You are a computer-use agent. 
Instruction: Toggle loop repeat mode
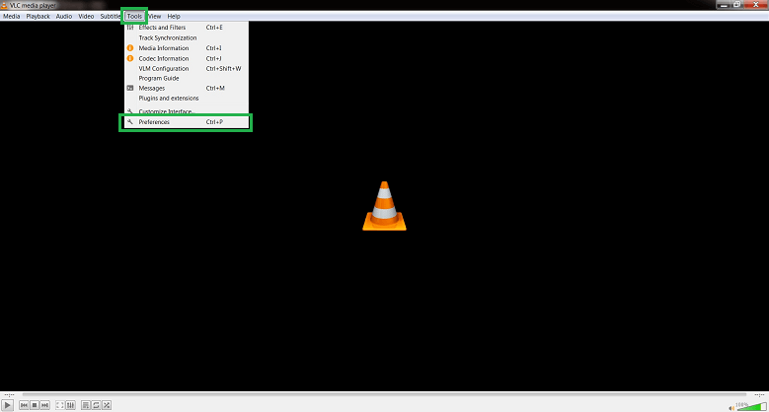96,405
